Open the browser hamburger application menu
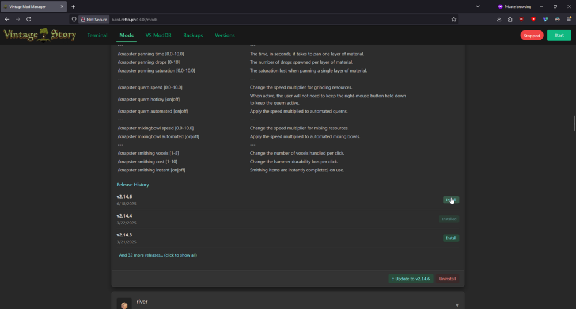 569,19
